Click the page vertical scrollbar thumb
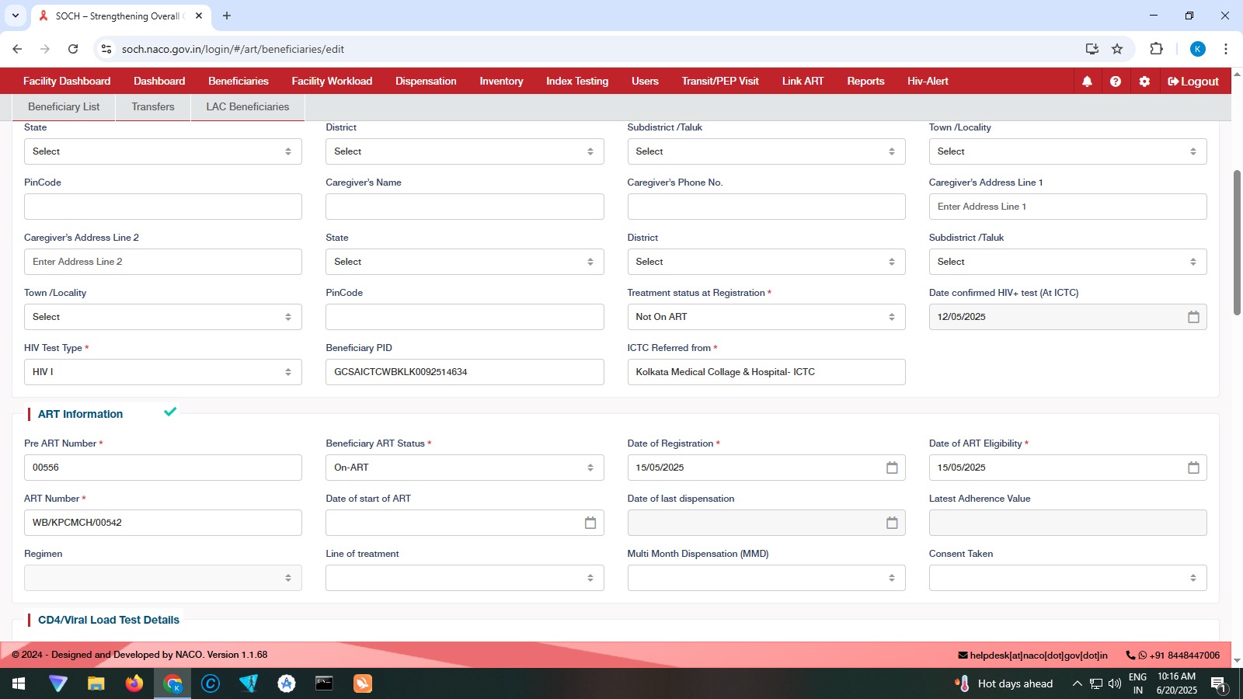The height and width of the screenshot is (699, 1243). 1237,242
